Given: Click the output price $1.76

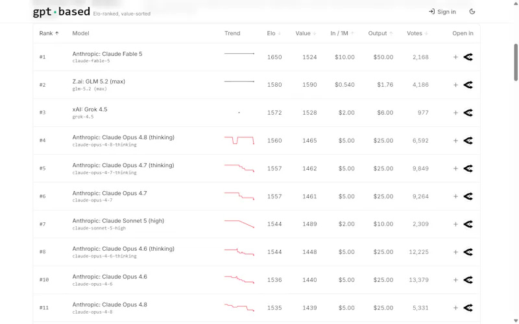Looking at the screenshot, I should [385, 85].
